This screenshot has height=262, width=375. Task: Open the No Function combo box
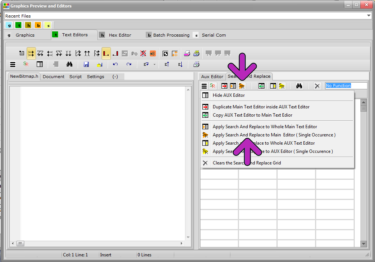tap(346, 86)
